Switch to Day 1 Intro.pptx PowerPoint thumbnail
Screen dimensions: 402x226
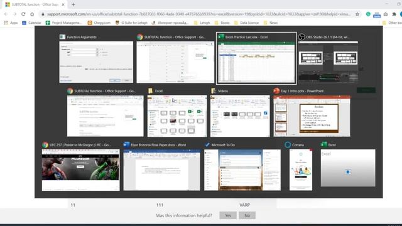click(x=312, y=116)
